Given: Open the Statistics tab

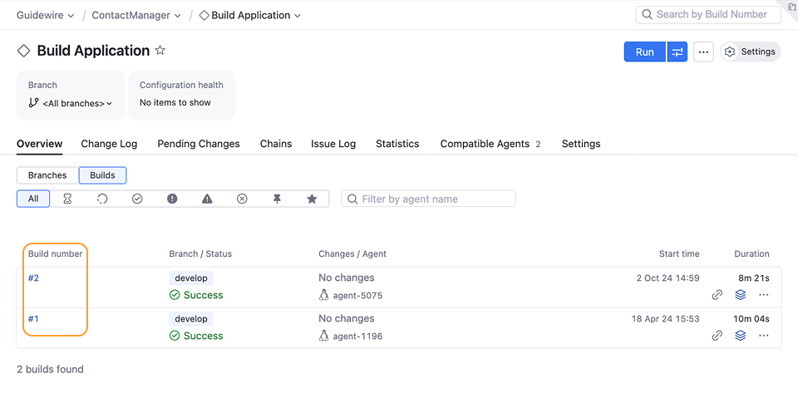Looking at the screenshot, I should pyautogui.click(x=397, y=144).
